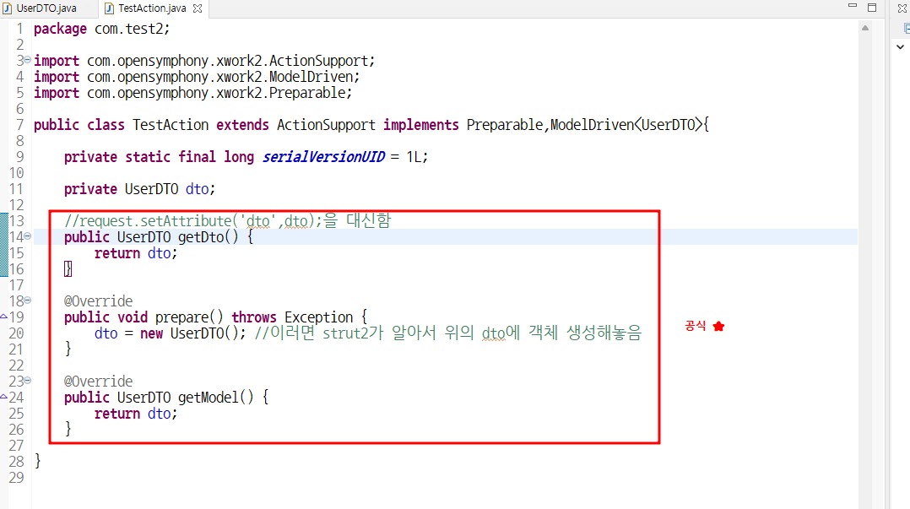Click the Korean comment mentioning strut2 on line 20
Image resolution: width=910 pixels, height=509 pixels.
pos(448,333)
